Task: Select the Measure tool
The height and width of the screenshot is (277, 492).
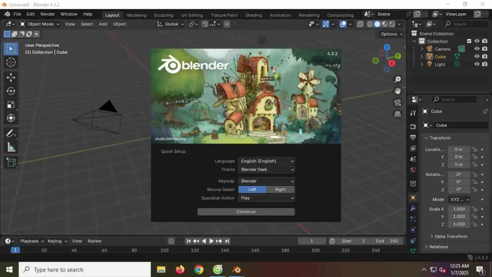Action: 11,147
